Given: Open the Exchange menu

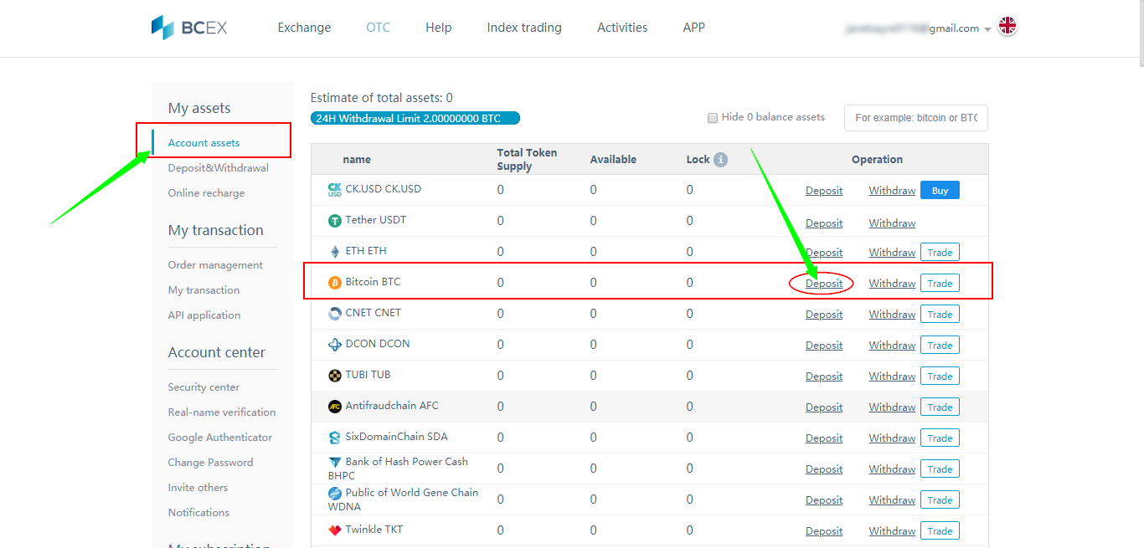Looking at the screenshot, I should click(x=304, y=28).
